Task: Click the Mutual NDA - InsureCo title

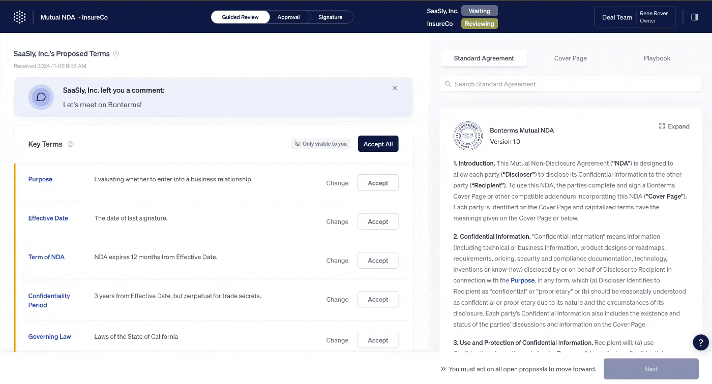Action: pos(74,17)
